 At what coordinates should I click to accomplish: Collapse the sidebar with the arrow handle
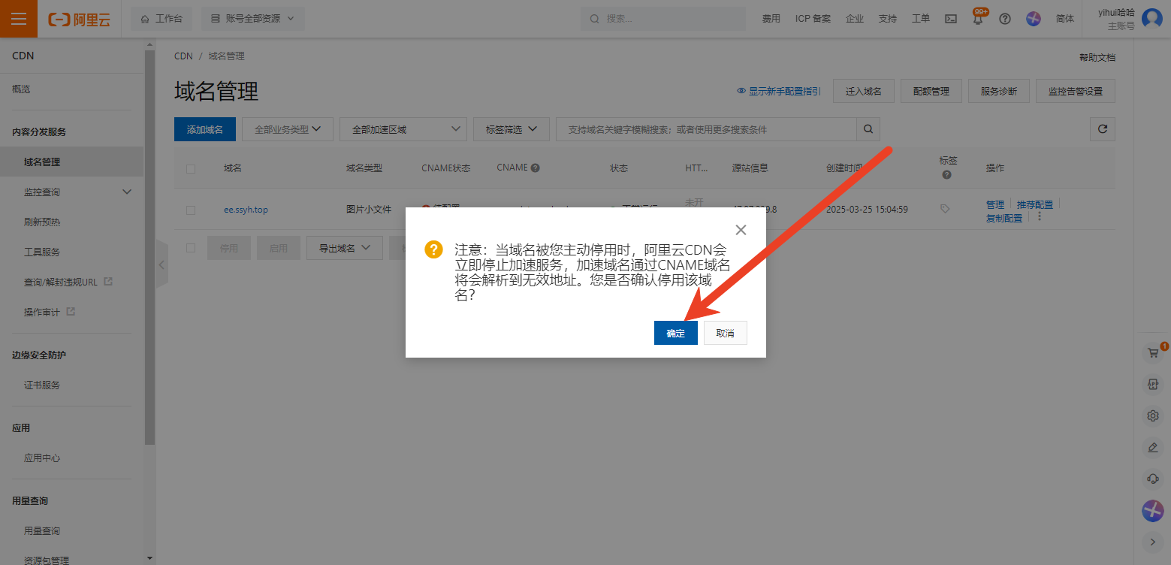coord(161,264)
